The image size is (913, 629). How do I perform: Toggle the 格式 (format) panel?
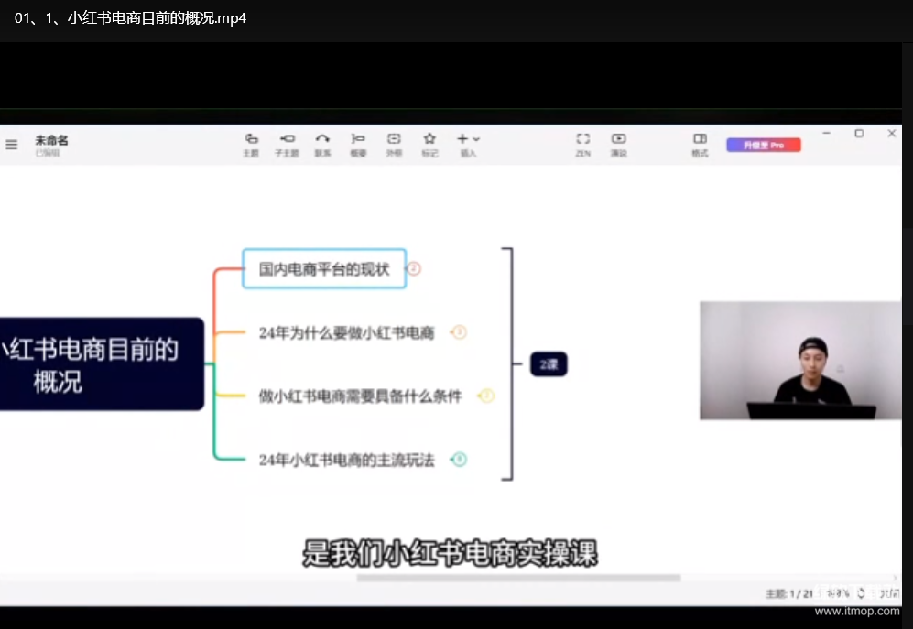[x=700, y=145]
